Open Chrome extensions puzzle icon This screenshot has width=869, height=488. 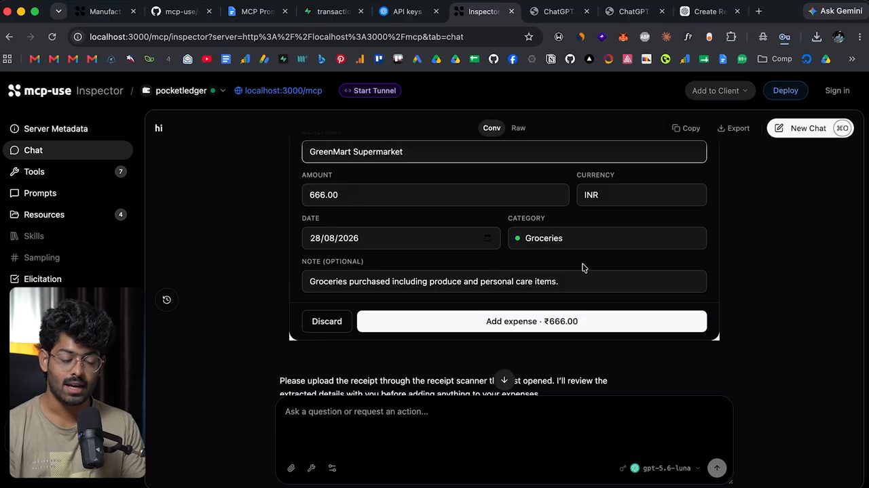pos(731,37)
